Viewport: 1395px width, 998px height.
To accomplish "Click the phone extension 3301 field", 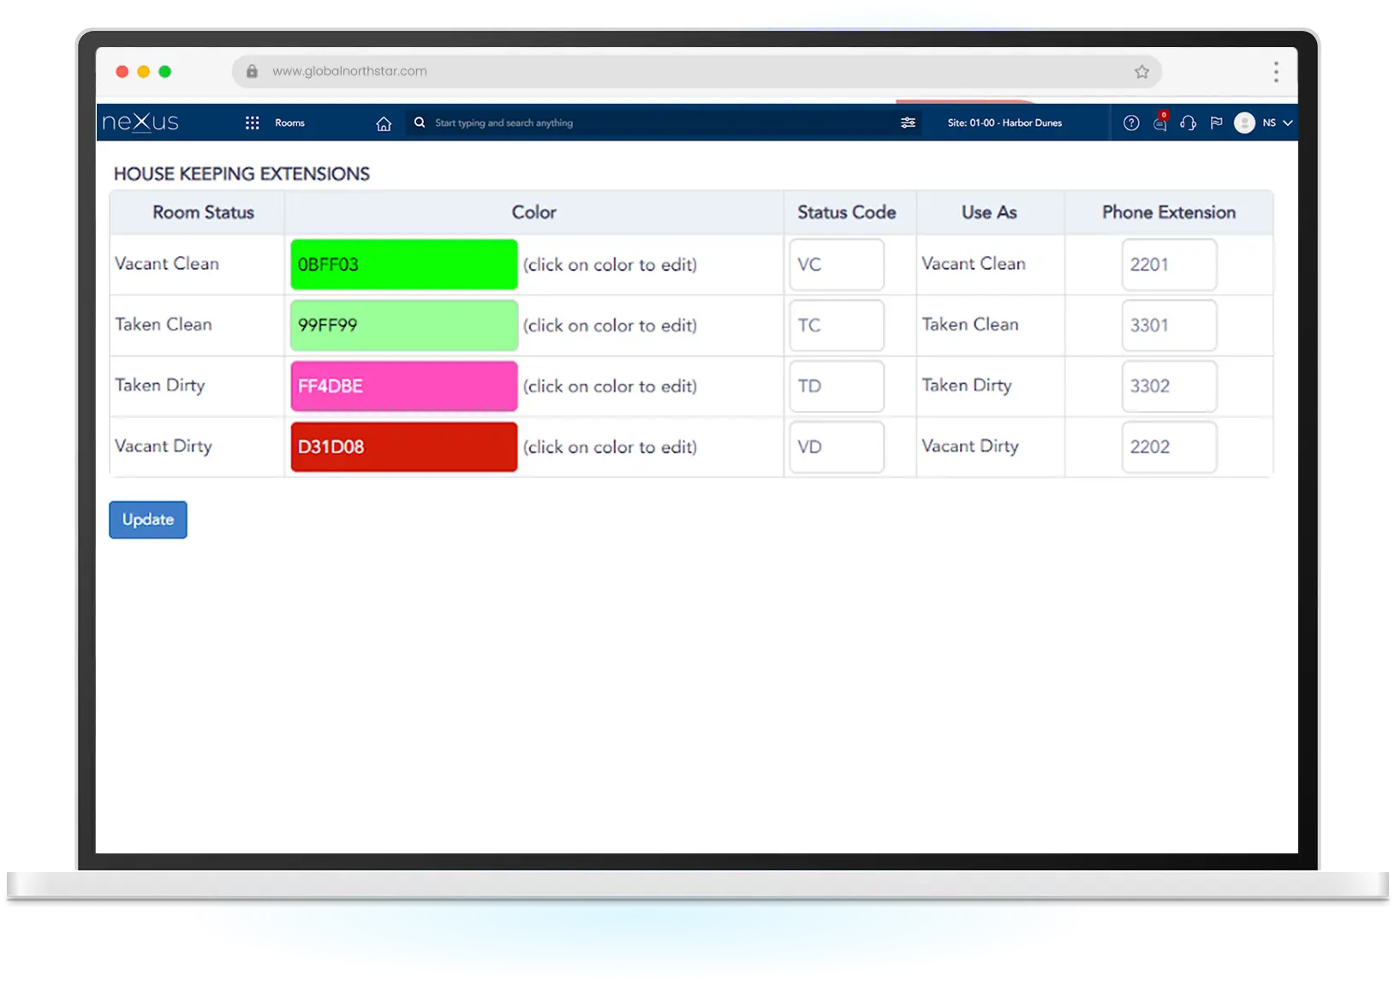I will (x=1169, y=325).
